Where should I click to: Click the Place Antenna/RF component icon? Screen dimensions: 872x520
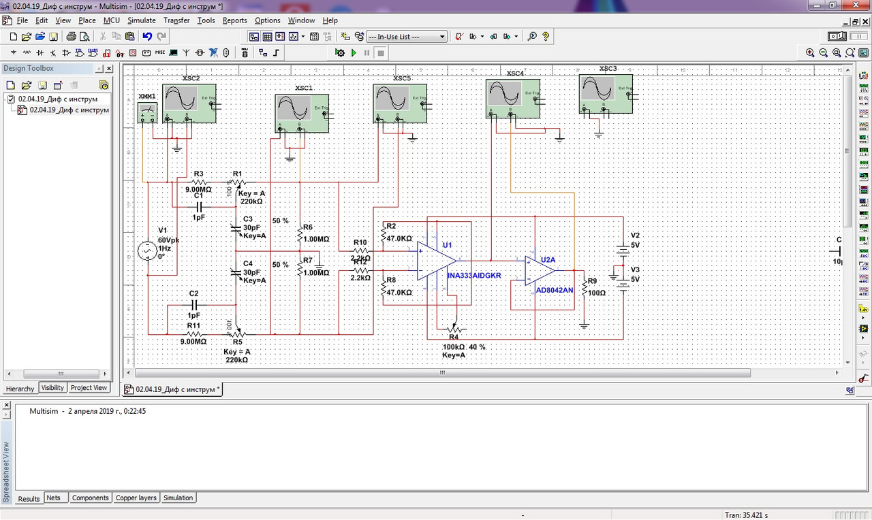coord(186,52)
